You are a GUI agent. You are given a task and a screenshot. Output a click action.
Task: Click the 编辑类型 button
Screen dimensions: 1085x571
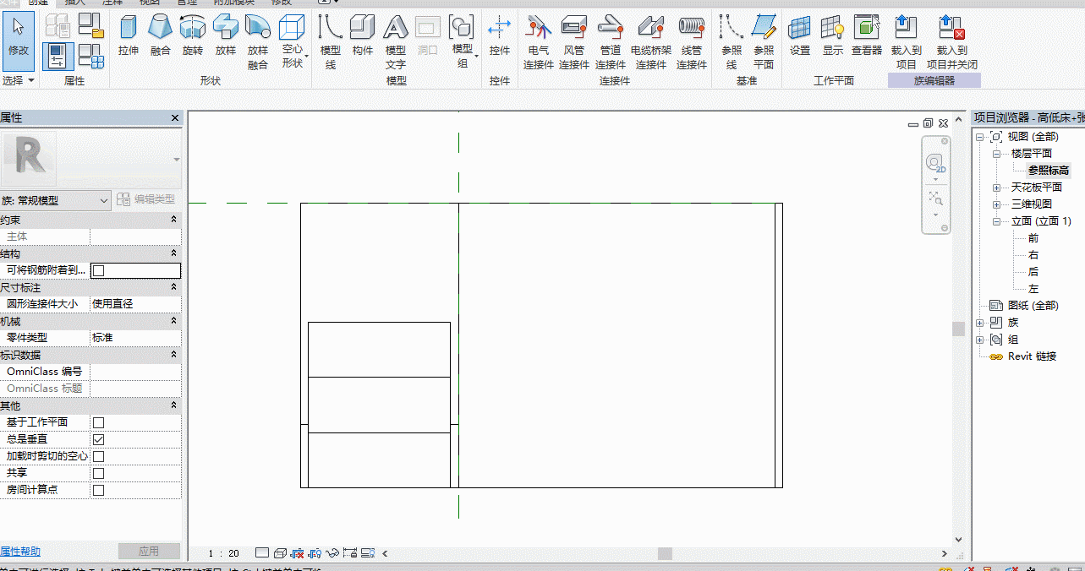coord(146,199)
